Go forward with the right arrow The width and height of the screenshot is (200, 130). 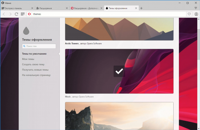coord(10,14)
